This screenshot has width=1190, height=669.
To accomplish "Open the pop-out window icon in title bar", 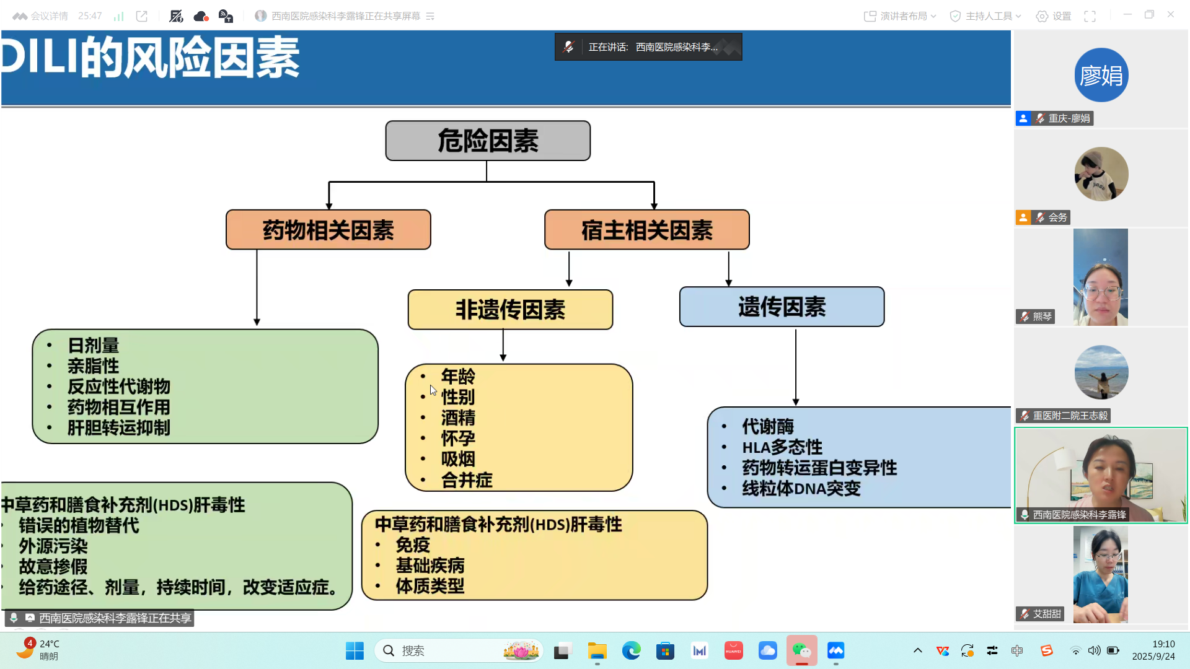I will tap(141, 15).
